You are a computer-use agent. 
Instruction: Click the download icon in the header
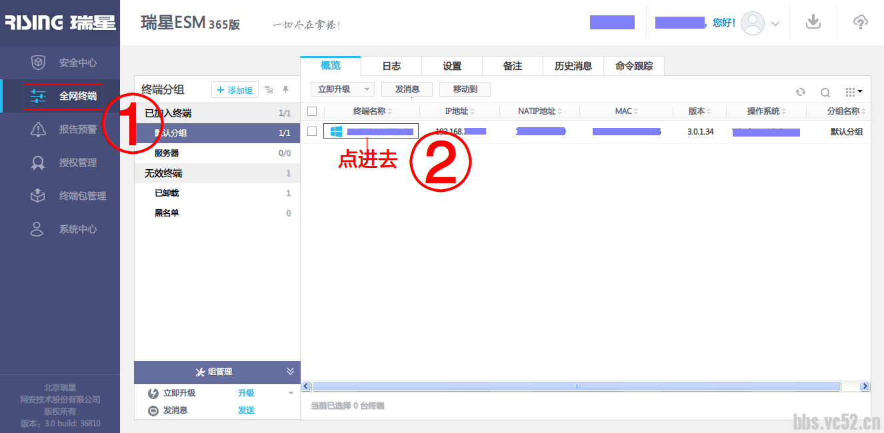(x=813, y=22)
